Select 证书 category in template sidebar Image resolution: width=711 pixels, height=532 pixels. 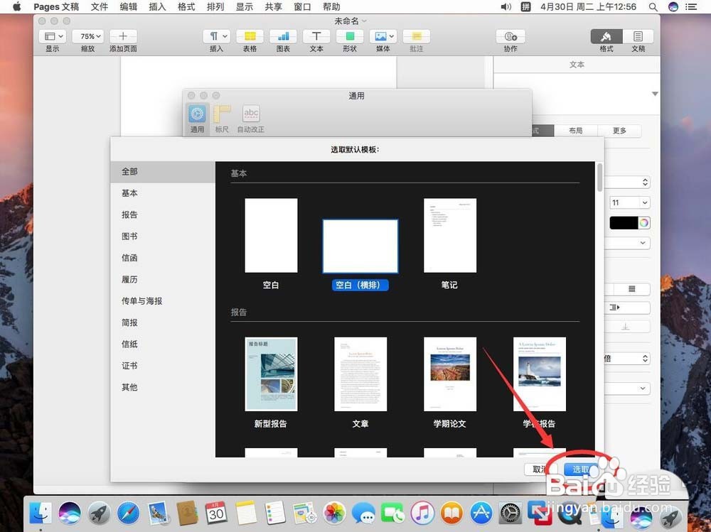pyautogui.click(x=163, y=366)
